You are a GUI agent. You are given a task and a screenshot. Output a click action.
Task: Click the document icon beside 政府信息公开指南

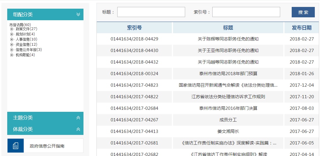(16, 146)
